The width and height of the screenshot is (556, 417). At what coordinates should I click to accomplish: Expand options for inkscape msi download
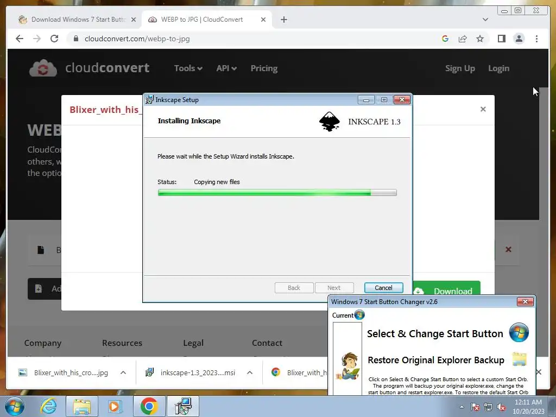coord(250,372)
